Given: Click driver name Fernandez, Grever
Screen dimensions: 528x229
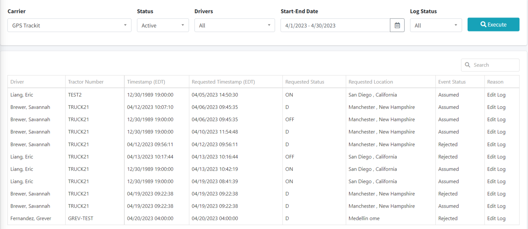Looking at the screenshot, I should (31, 218).
